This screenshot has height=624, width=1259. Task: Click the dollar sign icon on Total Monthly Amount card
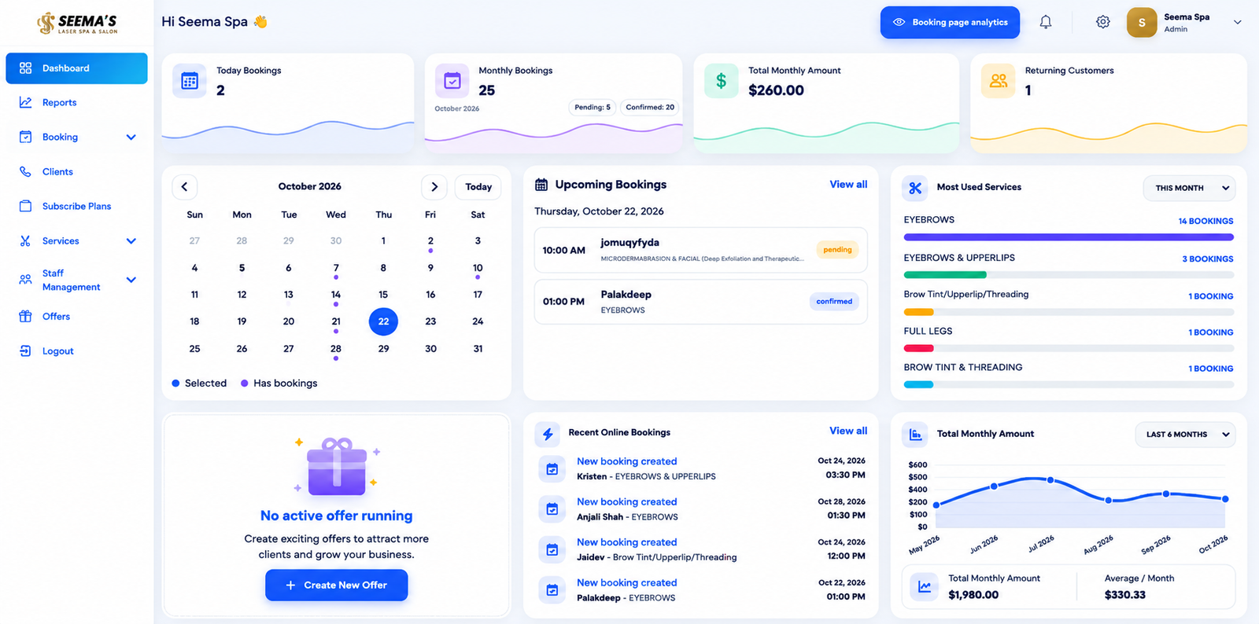pyautogui.click(x=721, y=81)
